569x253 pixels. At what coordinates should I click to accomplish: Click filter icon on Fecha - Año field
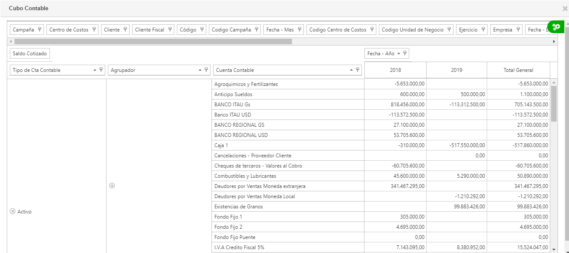point(404,54)
